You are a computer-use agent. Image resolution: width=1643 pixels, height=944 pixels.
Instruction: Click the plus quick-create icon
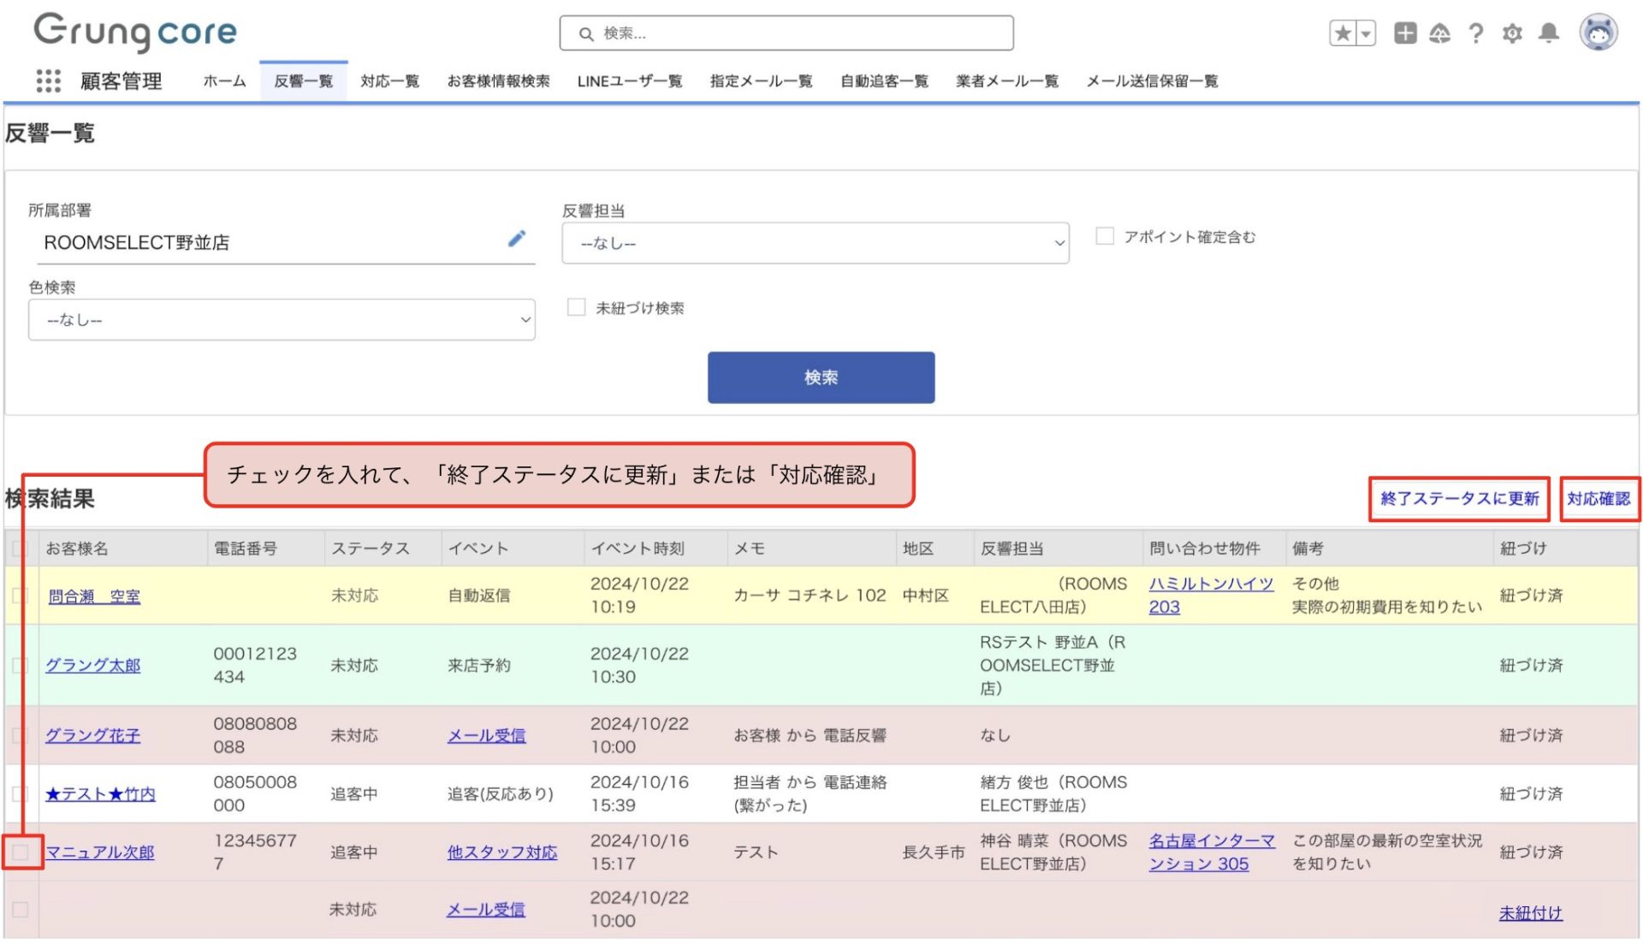(1405, 33)
